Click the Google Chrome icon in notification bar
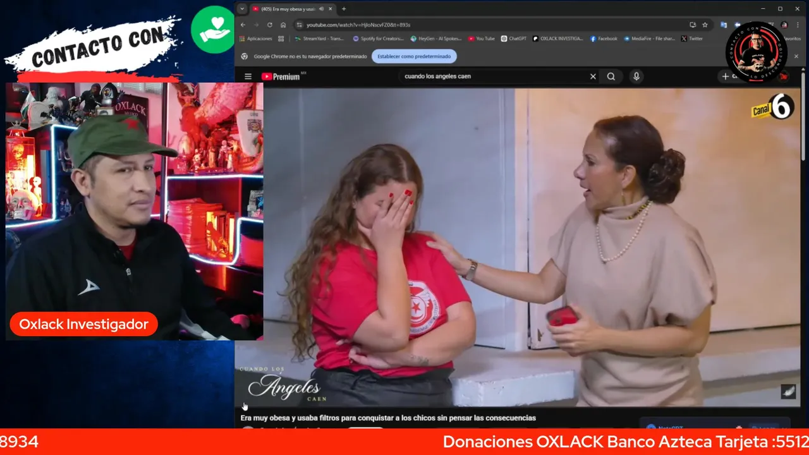809x455 pixels. pos(245,56)
